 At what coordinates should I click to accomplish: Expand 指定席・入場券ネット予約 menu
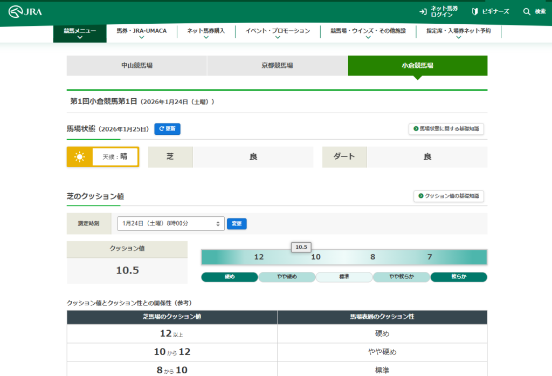pos(458,33)
